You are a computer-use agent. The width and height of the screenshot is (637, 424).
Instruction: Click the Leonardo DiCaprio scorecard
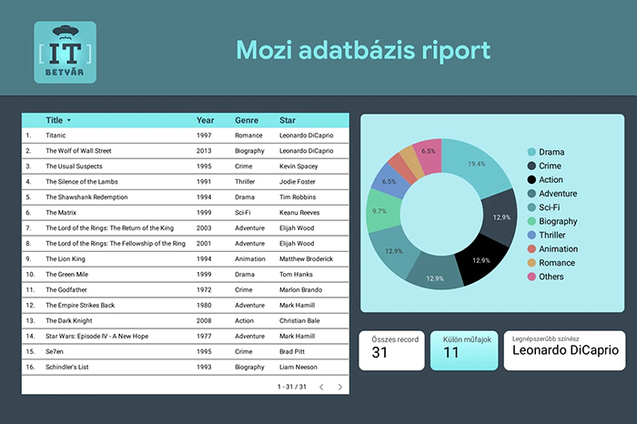564,350
